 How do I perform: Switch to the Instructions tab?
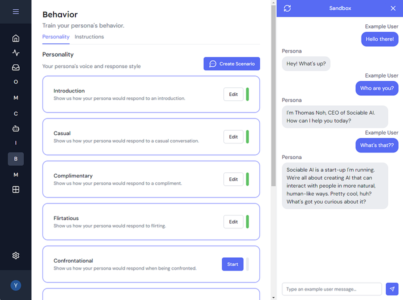tap(89, 36)
